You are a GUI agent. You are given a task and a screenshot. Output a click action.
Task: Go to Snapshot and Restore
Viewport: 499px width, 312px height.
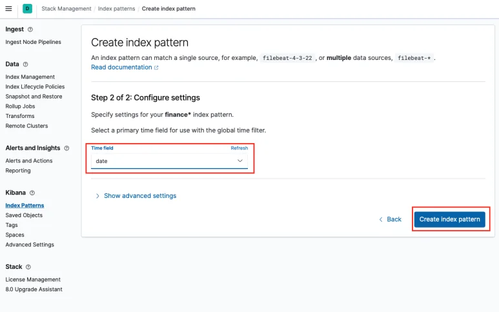[x=34, y=96]
